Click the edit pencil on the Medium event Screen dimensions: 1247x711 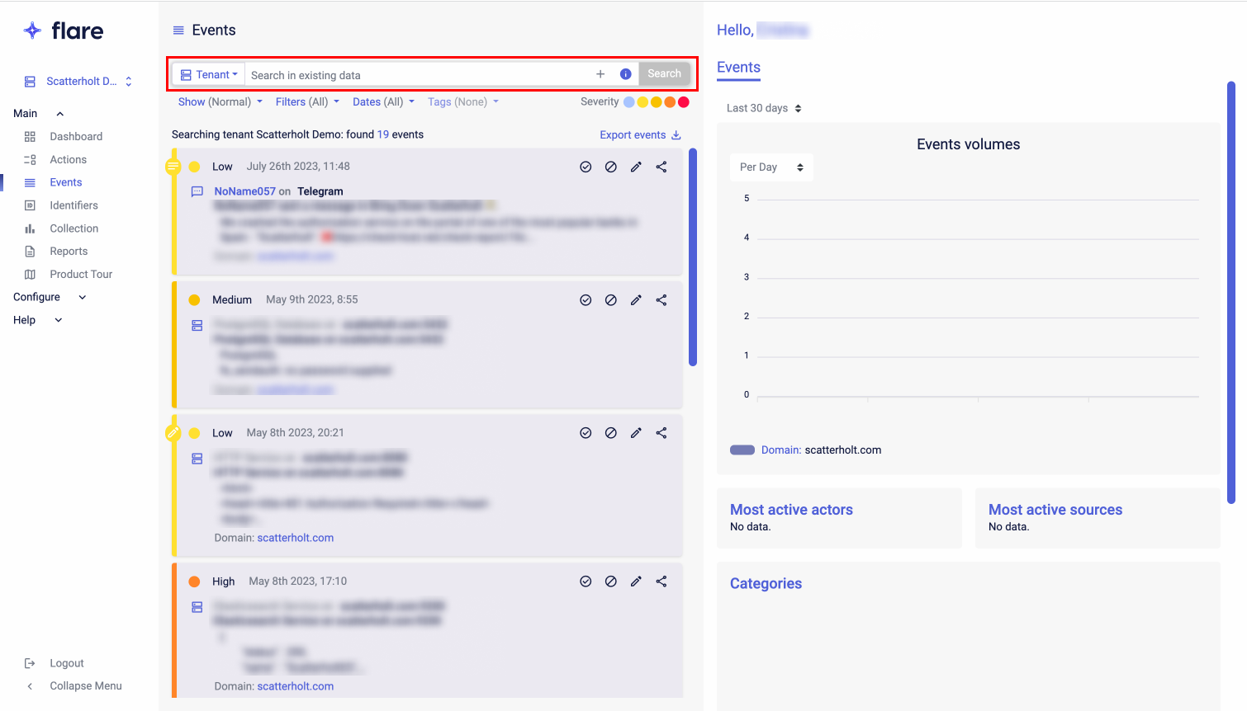(636, 300)
